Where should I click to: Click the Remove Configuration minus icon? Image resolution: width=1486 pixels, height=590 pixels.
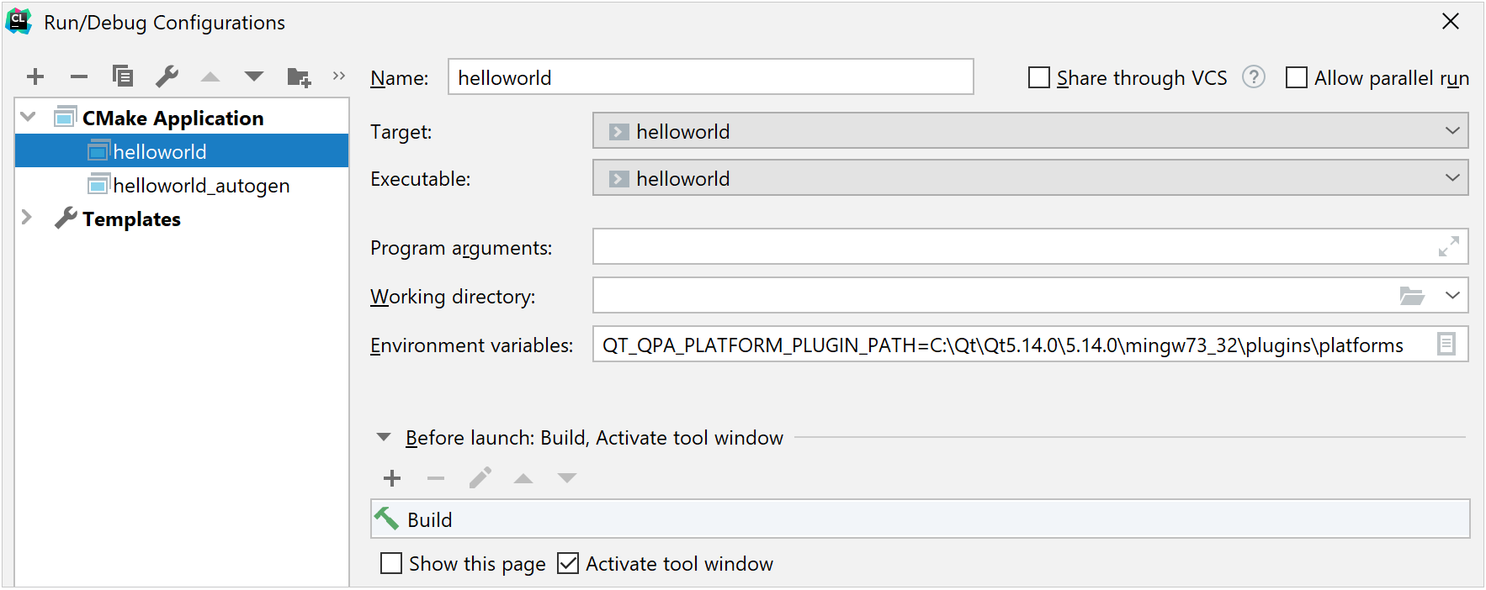click(x=79, y=77)
